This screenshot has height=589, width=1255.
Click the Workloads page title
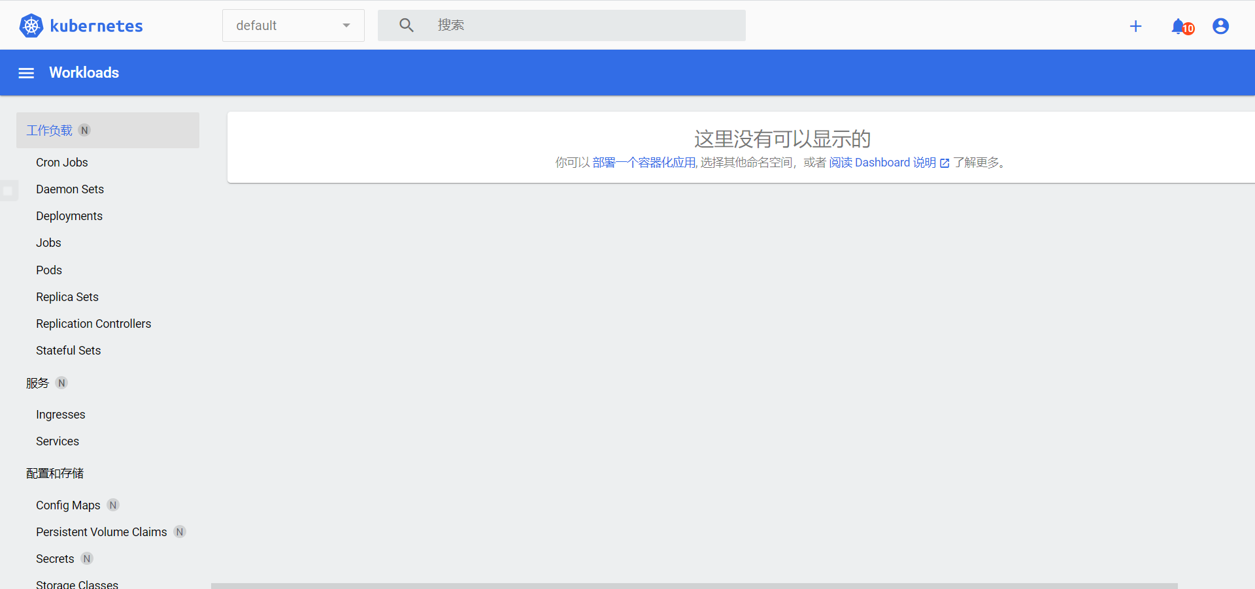[x=84, y=72]
